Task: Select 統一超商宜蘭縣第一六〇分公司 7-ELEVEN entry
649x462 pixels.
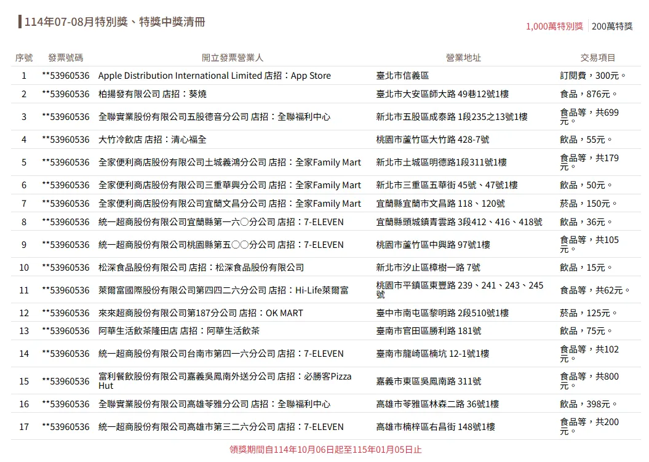Action: click(221, 222)
